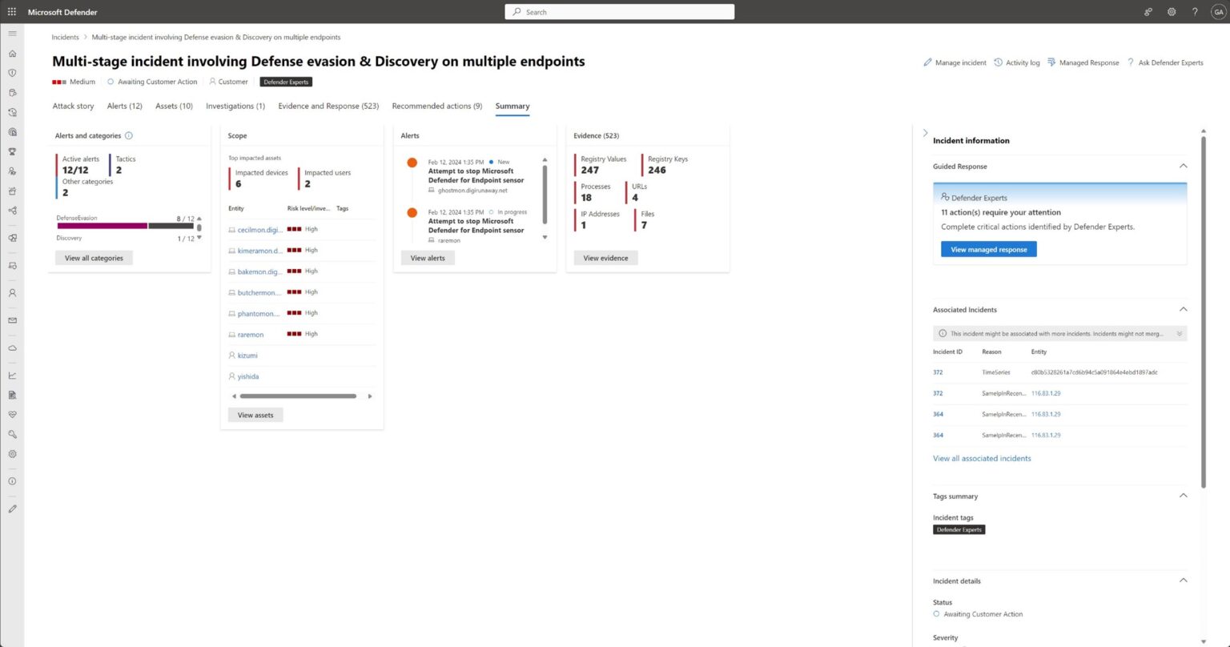Open the View all associated incidents link
Image resolution: width=1230 pixels, height=647 pixels.
tap(982, 457)
